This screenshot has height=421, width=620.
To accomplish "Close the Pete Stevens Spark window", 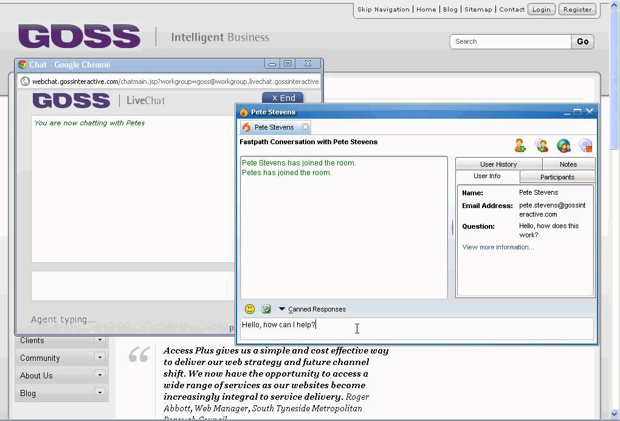I will pyautogui.click(x=590, y=112).
